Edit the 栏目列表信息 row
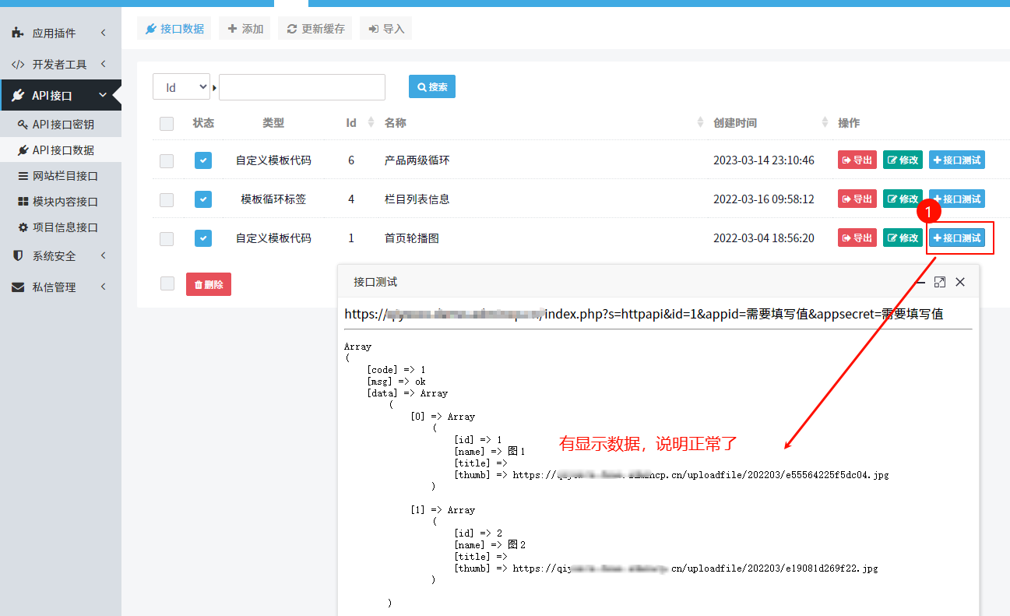Screen dimensions: 1010x616 click(x=903, y=199)
